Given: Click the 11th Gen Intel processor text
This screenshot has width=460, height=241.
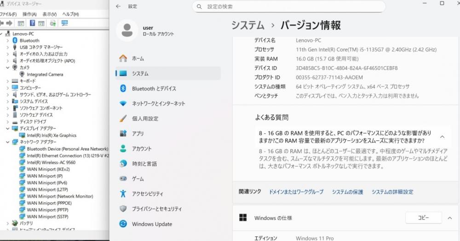Looking at the screenshot, I should coord(366,50).
